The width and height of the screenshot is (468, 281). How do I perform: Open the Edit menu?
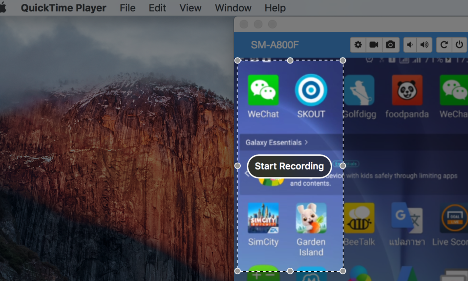point(157,8)
